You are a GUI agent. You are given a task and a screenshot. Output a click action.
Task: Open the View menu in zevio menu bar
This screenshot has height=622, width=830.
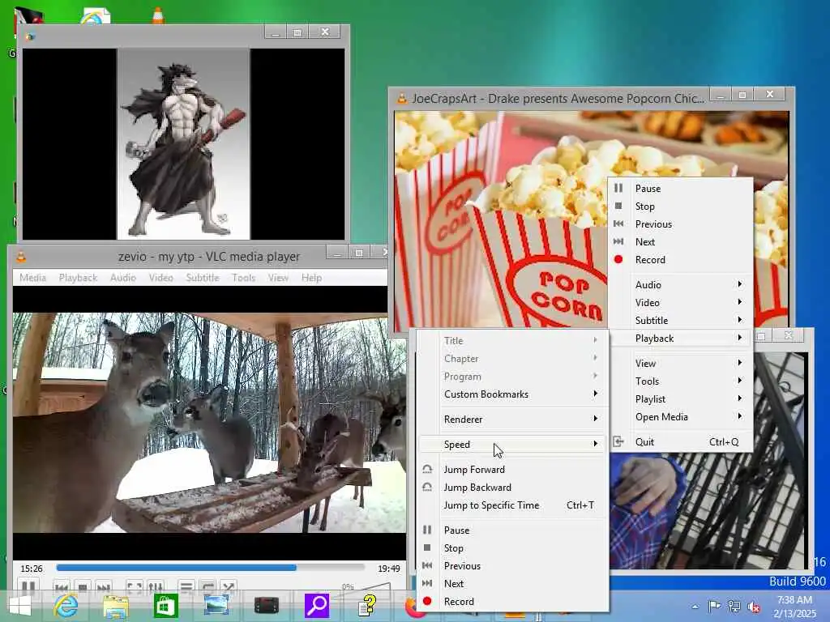pyautogui.click(x=278, y=278)
